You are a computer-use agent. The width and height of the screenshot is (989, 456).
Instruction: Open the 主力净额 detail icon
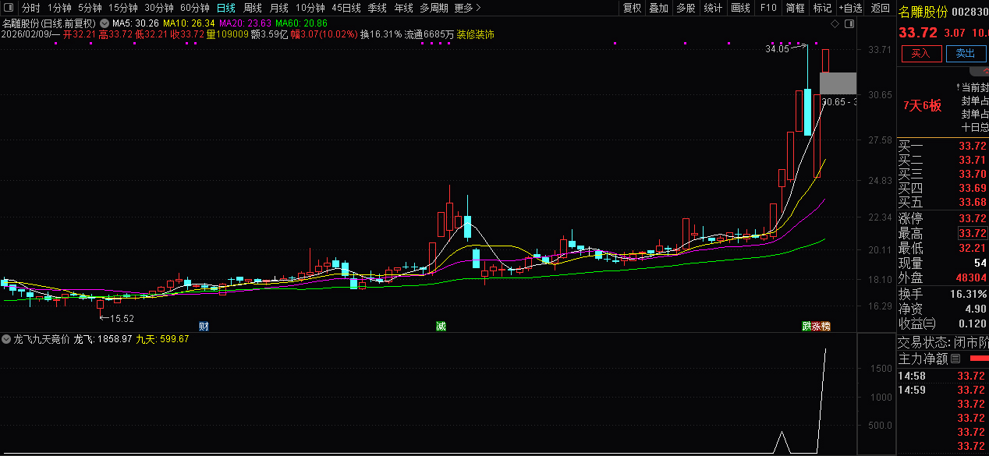click(955, 359)
